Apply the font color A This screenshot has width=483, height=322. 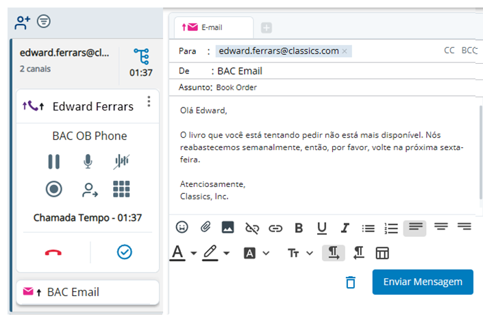177,253
